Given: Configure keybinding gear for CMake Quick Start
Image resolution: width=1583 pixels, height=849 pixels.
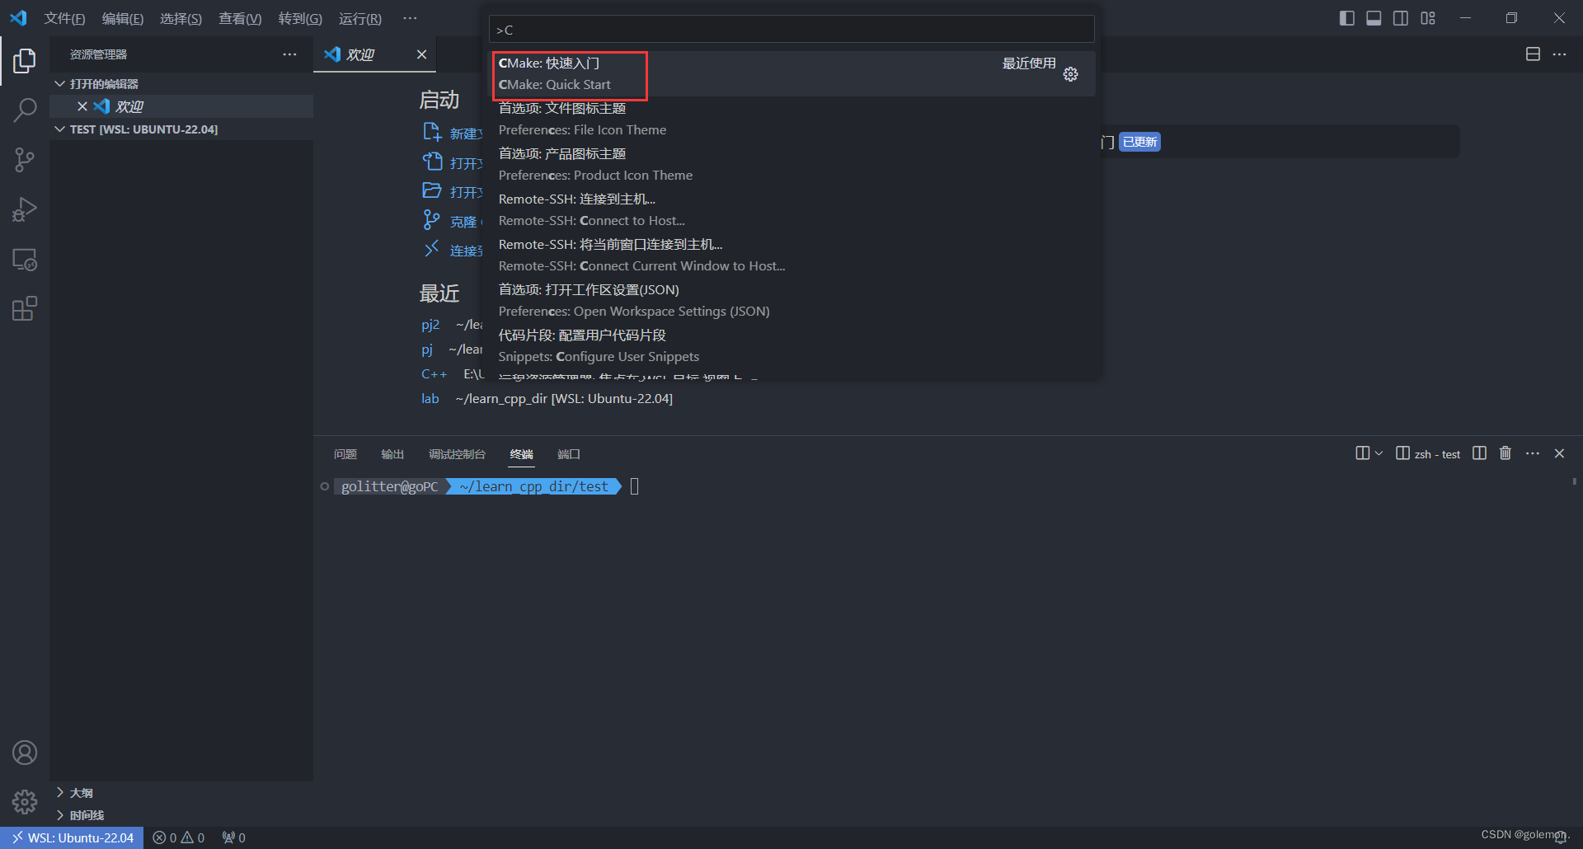Looking at the screenshot, I should 1070,74.
